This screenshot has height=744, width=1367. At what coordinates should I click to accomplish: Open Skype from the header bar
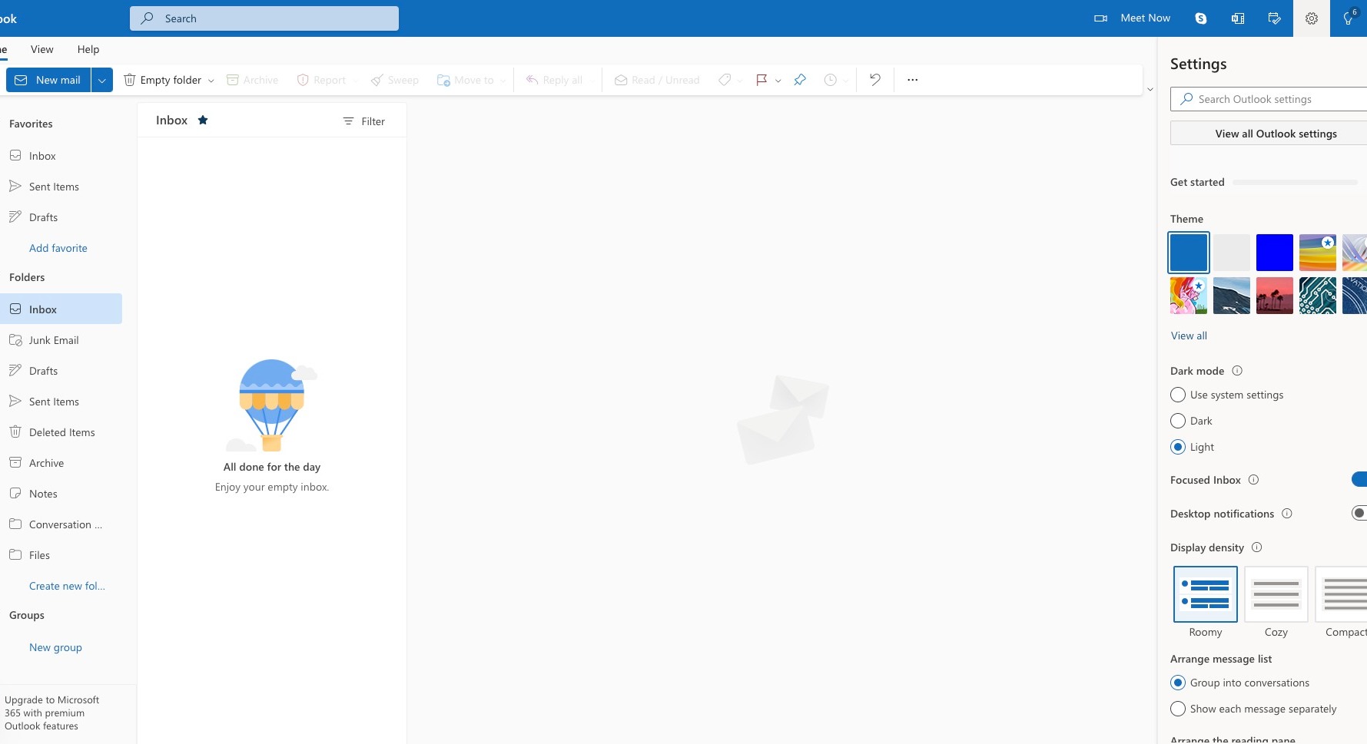(x=1201, y=18)
